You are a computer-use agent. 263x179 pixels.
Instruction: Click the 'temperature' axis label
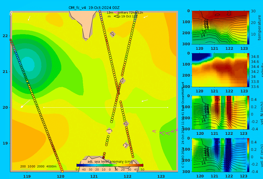click(259, 28)
